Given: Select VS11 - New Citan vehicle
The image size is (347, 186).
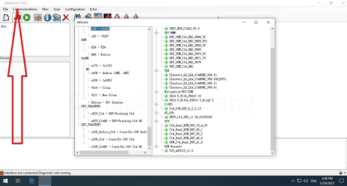Looking at the screenshot, I should tap(104, 95).
